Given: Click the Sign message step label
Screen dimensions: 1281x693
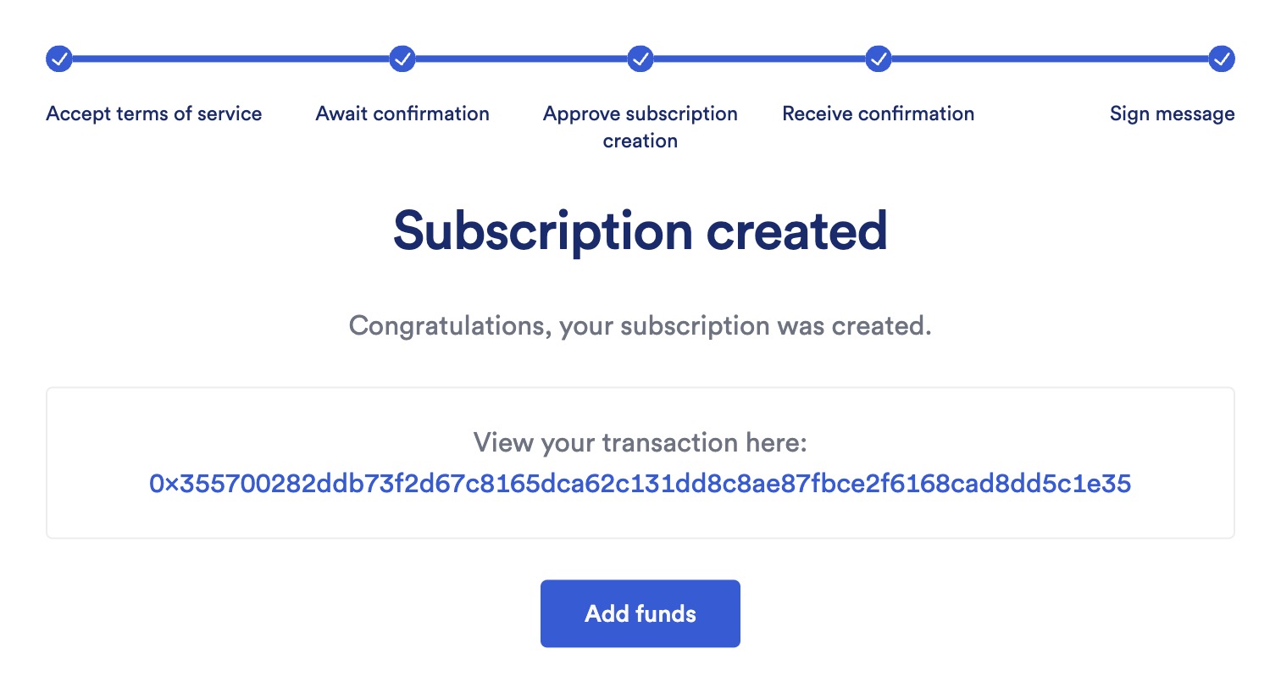Looking at the screenshot, I should (x=1172, y=113).
